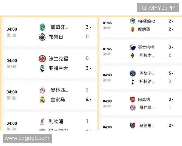Viewport: 182px width, 146px height.
Task: Click the www.czgdgt.com watermark link
Action: [27, 138]
